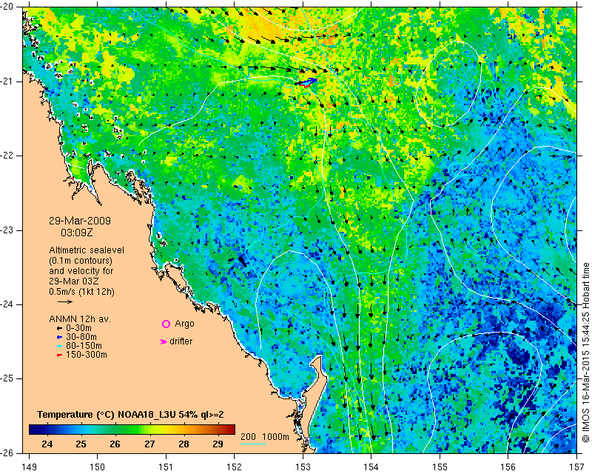Click the colorbar tick label '28'
Image resolution: width=592 pixels, height=474 pixels.
184,444
